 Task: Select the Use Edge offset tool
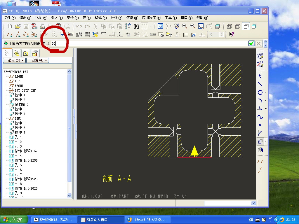(260, 141)
